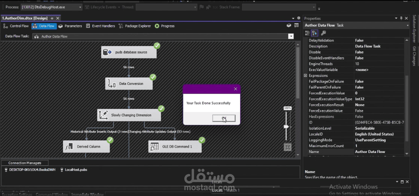The width and height of the screenshot is (419, 196).
Task: Click the Variables icon in designer toolbar
Action: (296, 26)
